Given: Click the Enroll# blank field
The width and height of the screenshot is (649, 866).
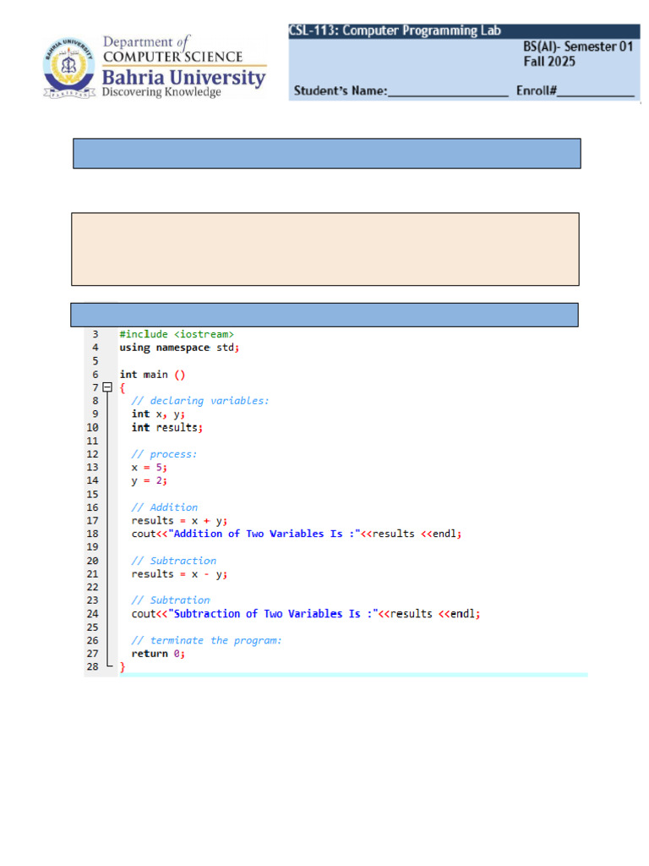Looking at the screenshot, I should [596, 91].
